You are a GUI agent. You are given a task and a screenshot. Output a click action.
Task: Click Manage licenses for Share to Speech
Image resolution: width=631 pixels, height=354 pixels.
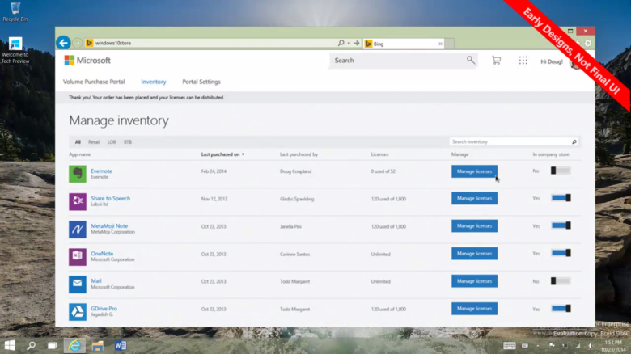pos(474,198)
